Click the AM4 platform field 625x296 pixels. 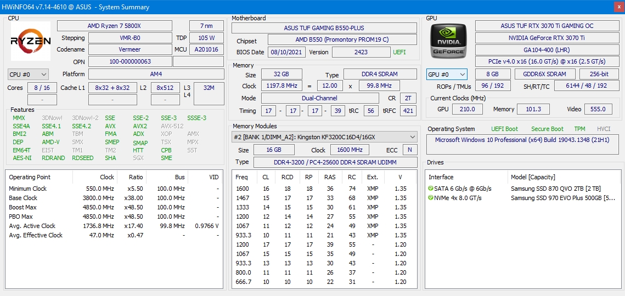(x=156, y=74)
